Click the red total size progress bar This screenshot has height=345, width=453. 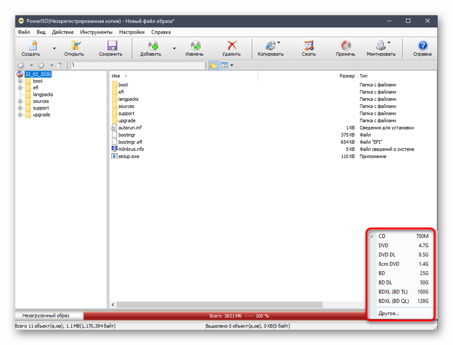point(224,315)
